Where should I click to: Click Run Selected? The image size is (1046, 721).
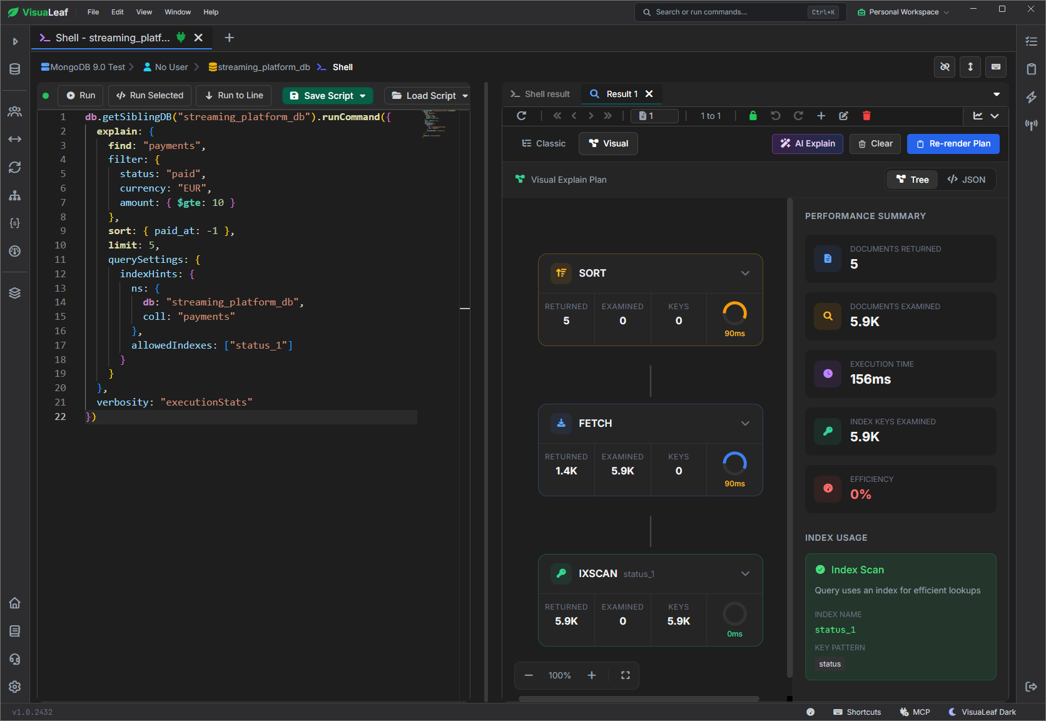click(x=150, y=95)
